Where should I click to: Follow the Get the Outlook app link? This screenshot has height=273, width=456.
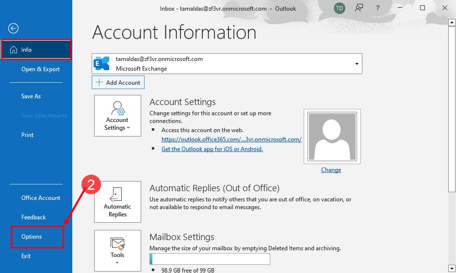(212, 149)
